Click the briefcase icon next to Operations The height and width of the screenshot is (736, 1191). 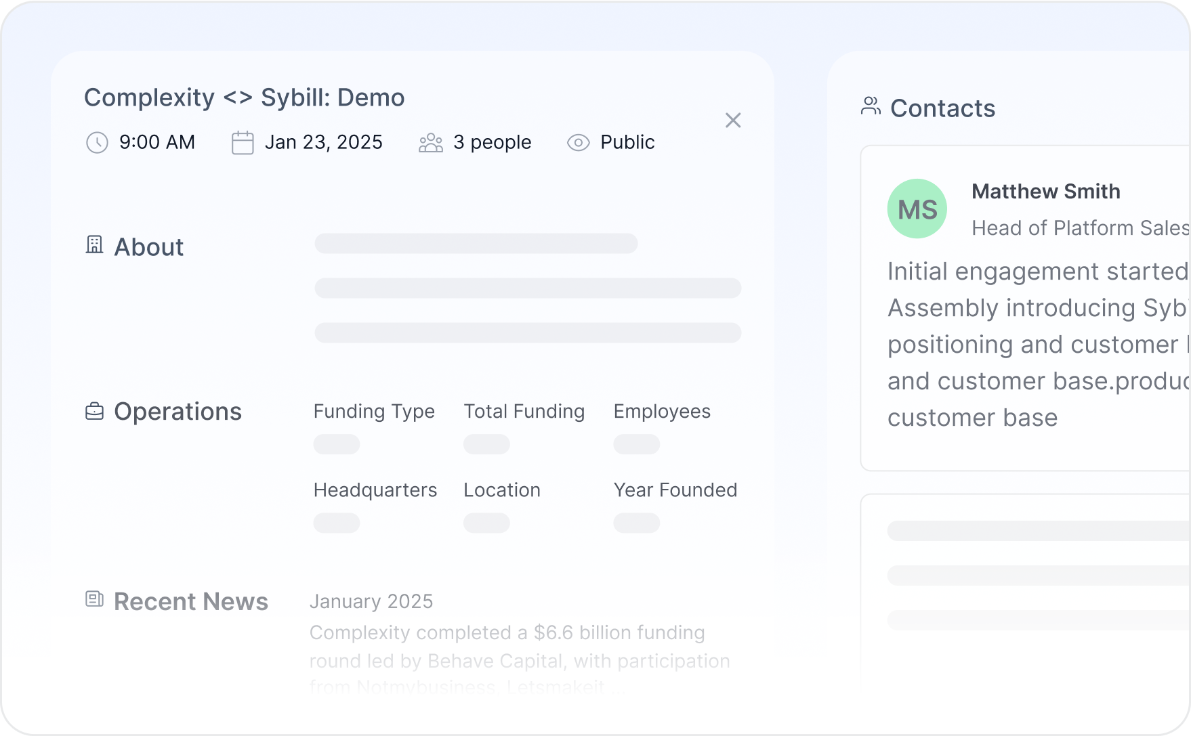coord(95,411)
